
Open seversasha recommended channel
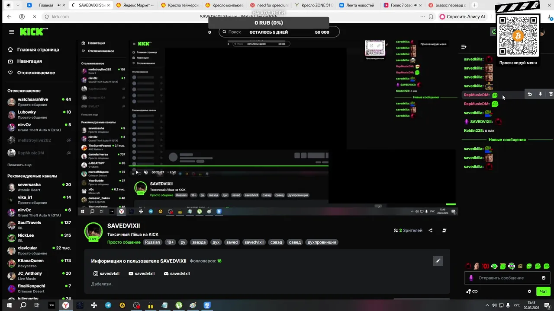39,187
